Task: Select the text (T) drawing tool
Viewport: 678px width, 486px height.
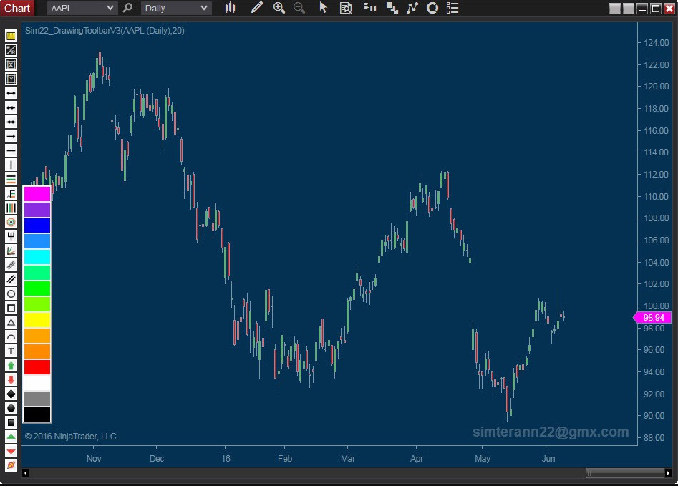Action: point(11,351)
